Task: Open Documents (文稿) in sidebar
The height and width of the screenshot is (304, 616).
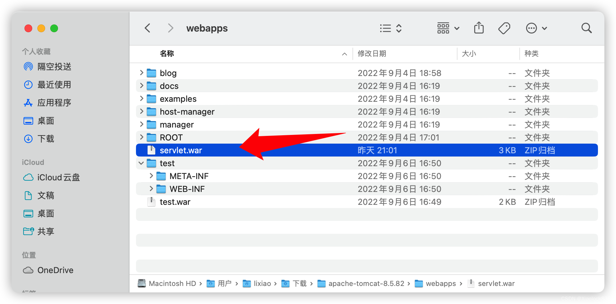Action: pos(39,195)
